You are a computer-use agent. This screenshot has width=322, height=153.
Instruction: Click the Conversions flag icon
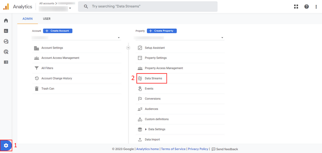[x=140, y=99]
